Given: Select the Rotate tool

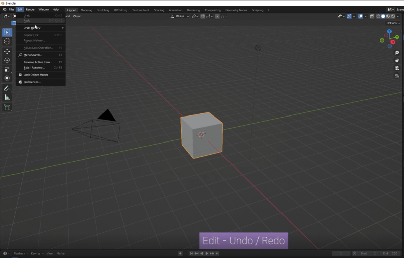Looking at the screenshot, I should tap(7, 60).
